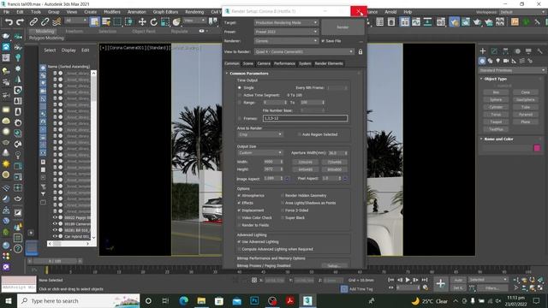This screenshot has height=308, width=548.
Task: Enable Render Hidden Geometry checkbox
Action: [x=283, y=196]
